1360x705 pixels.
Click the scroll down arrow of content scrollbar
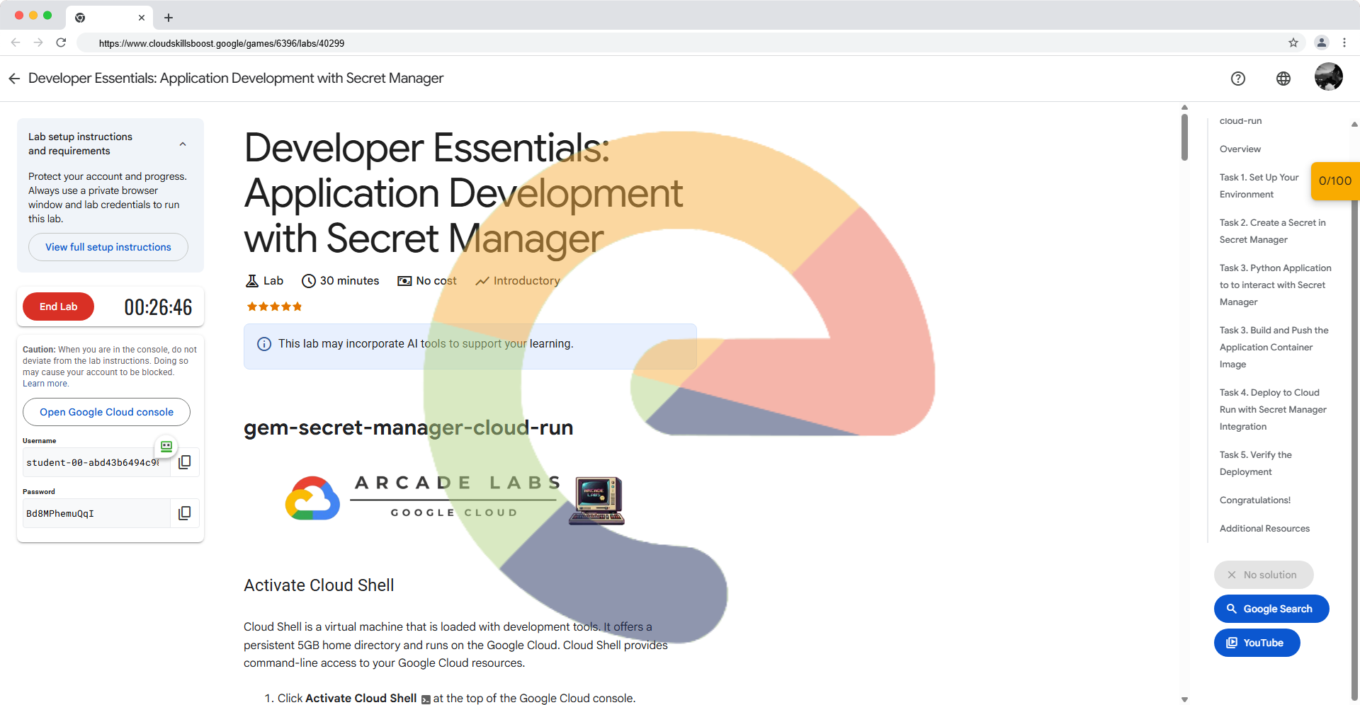[x=1184, y=699]
